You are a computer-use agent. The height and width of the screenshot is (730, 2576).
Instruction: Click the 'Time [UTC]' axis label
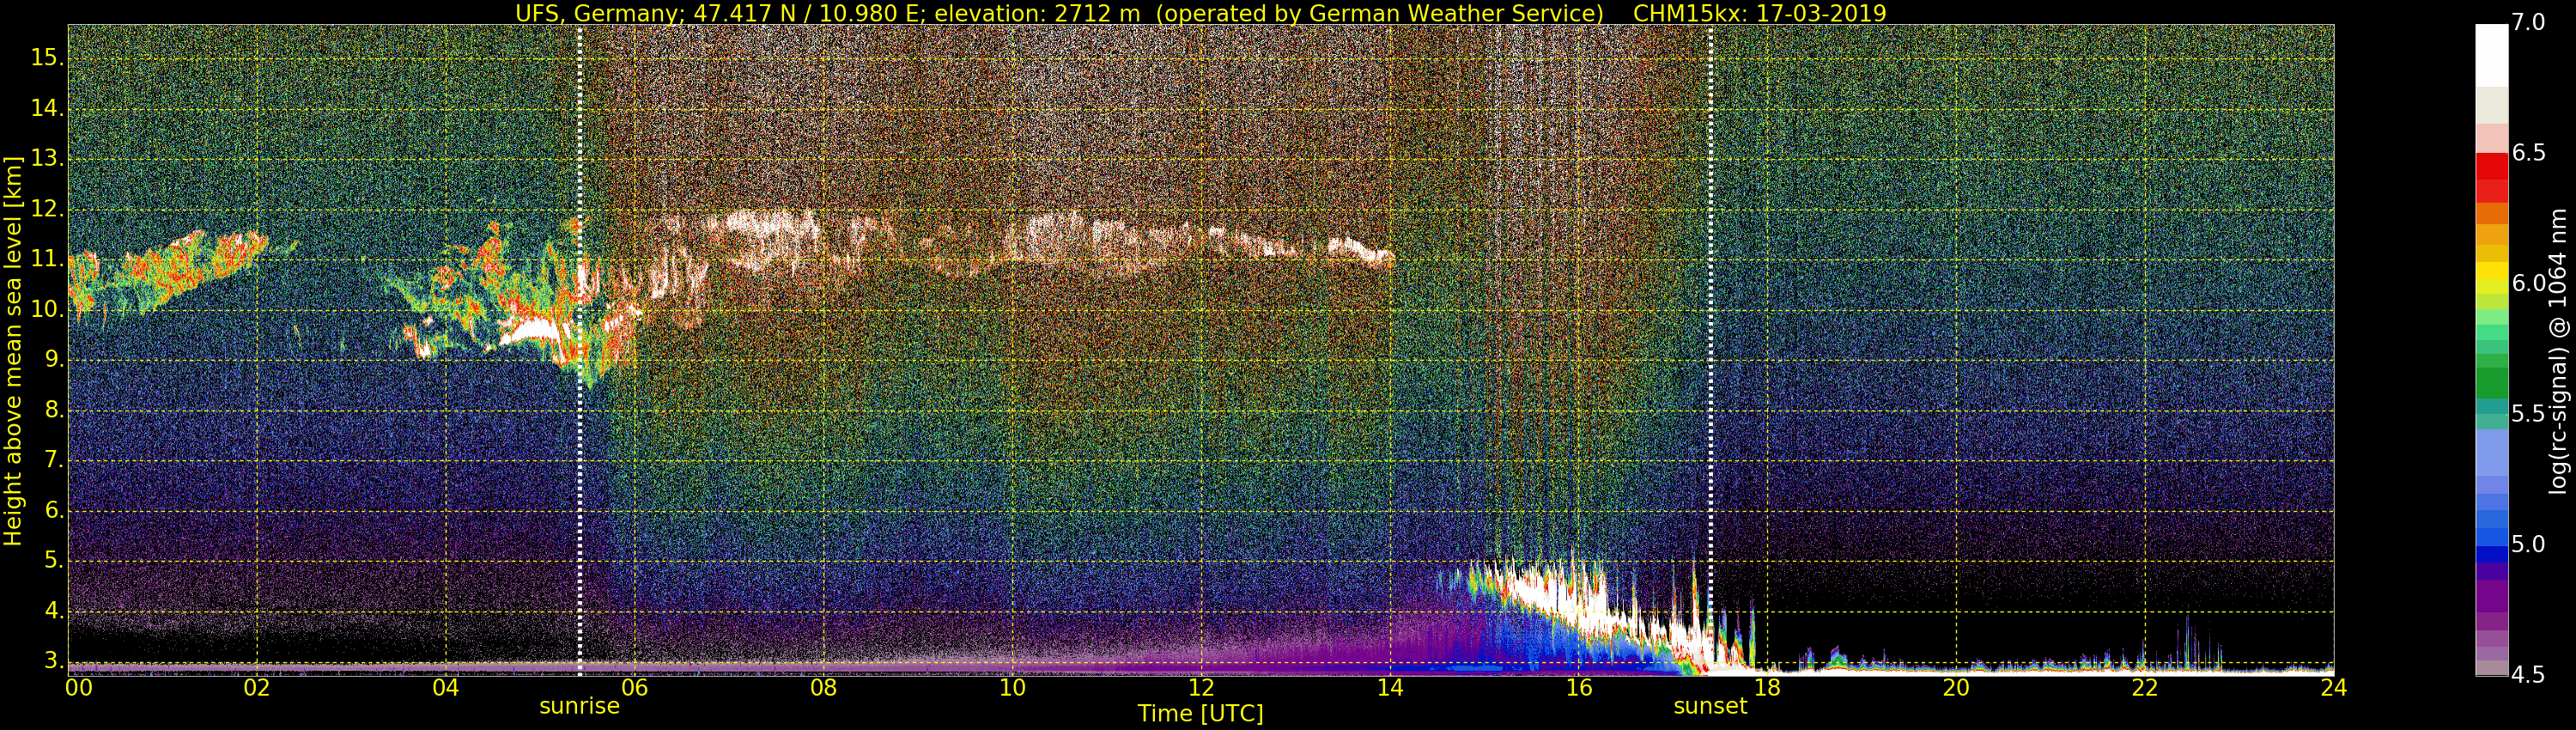pyautogui.click(x=1200, y=714)
